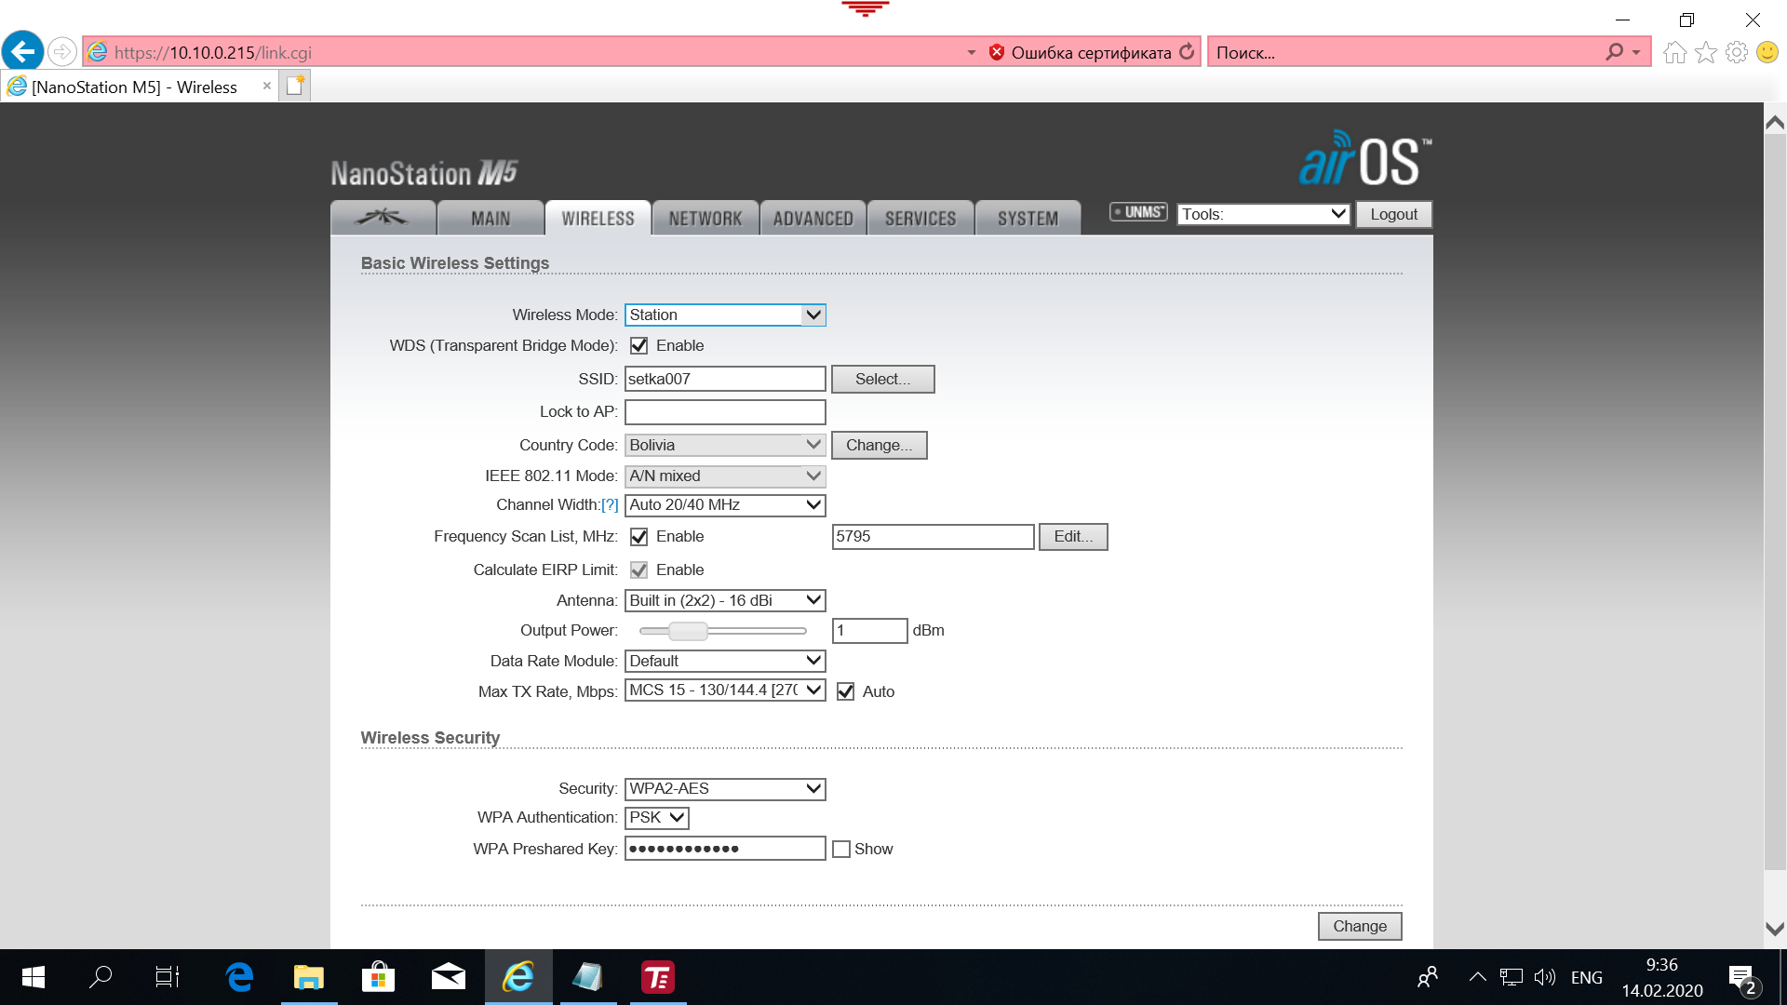Open Windows taskbar search
This screenshot has height=1005, width=1787.
point(100,977)
